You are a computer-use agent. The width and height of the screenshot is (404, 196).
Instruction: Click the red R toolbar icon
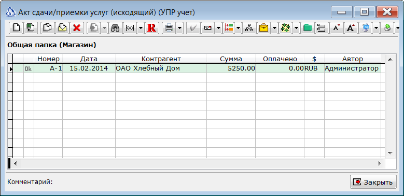pos(152,27)
